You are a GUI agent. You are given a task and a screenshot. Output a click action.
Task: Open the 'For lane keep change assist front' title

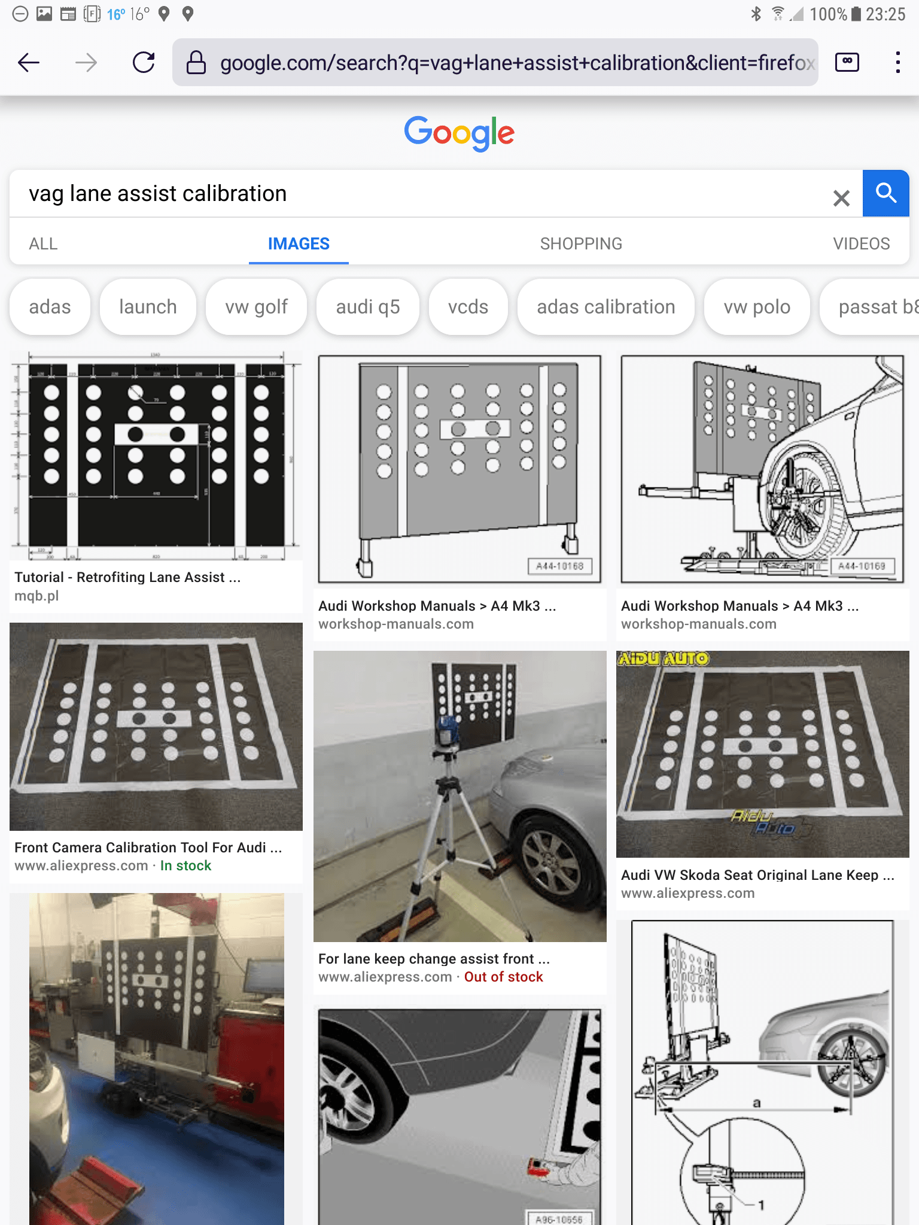pos(434,959)
